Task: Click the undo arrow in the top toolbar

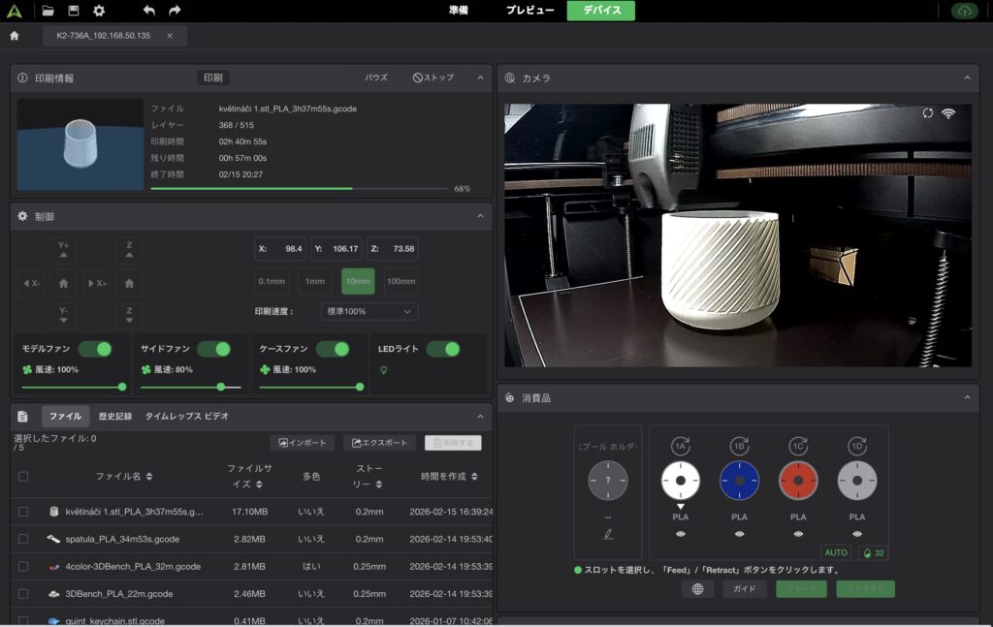Action: [147, 10]
